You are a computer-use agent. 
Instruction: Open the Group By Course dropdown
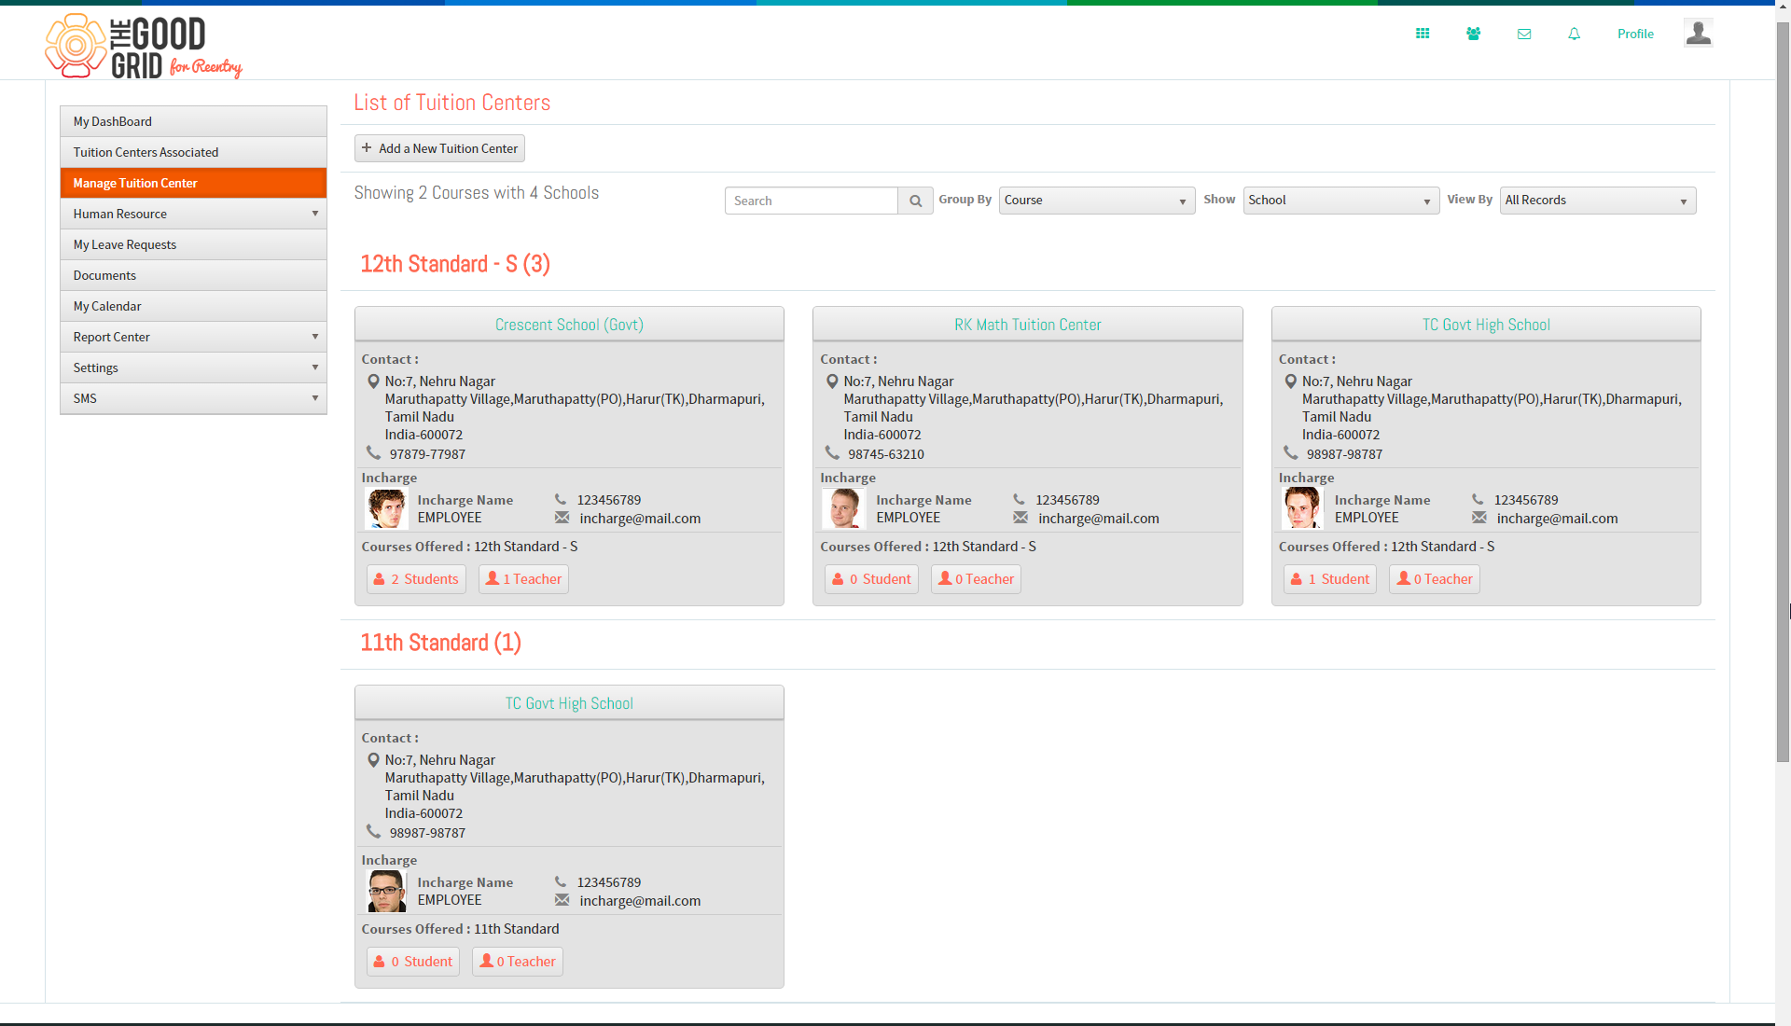coord(1096,201)
